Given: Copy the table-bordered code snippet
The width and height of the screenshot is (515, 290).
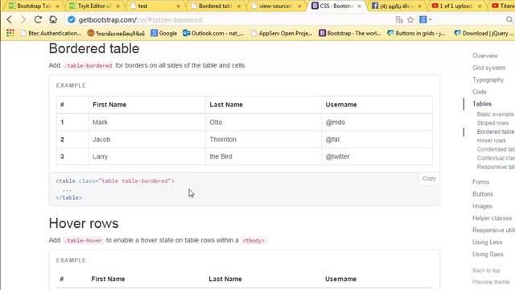Looking at the screenshot, I should [x=429, y=179].
